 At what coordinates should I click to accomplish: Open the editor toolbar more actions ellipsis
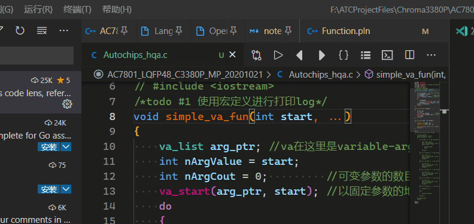[x=431, y=55]
